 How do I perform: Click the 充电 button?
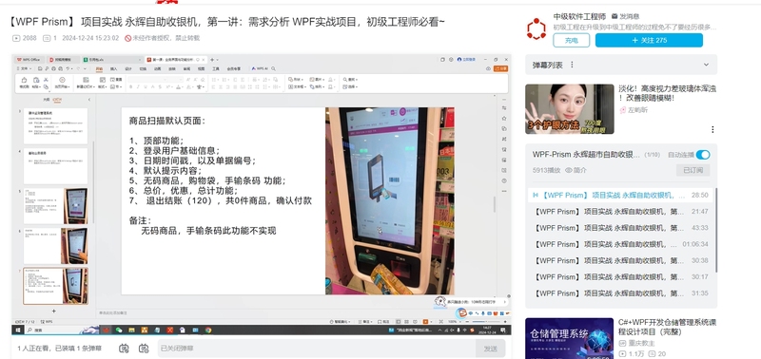pos(572,40)
